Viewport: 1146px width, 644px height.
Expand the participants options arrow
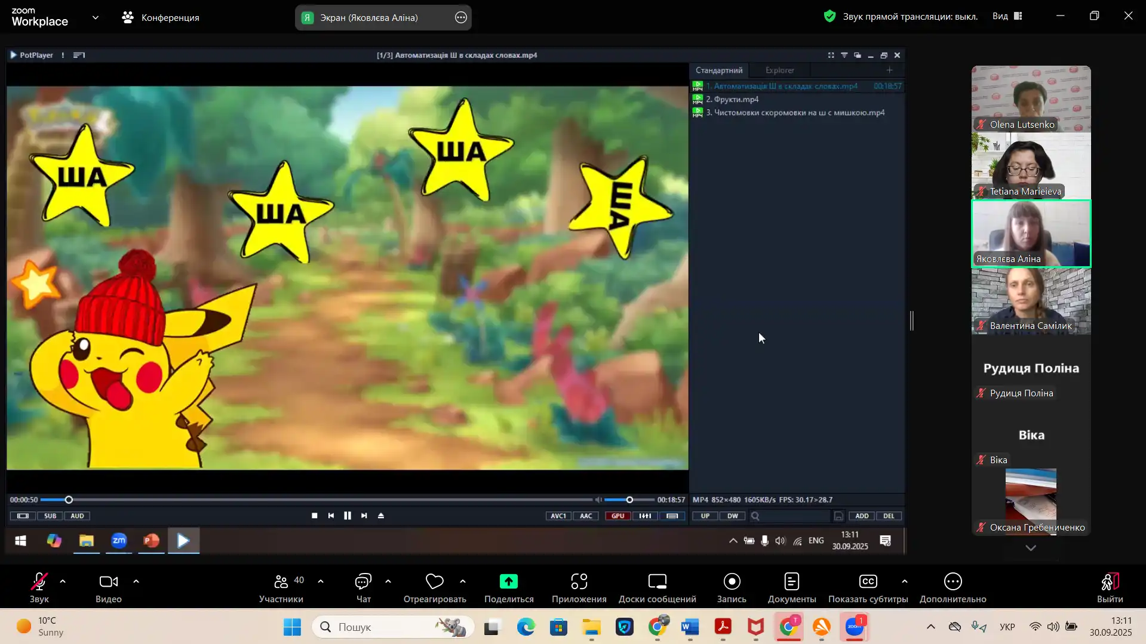tap(321, 581)
